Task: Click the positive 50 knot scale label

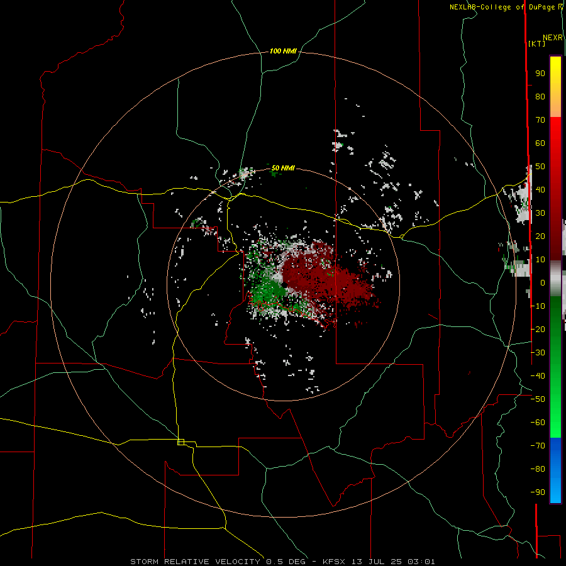Action: click(x=540, y=167)
